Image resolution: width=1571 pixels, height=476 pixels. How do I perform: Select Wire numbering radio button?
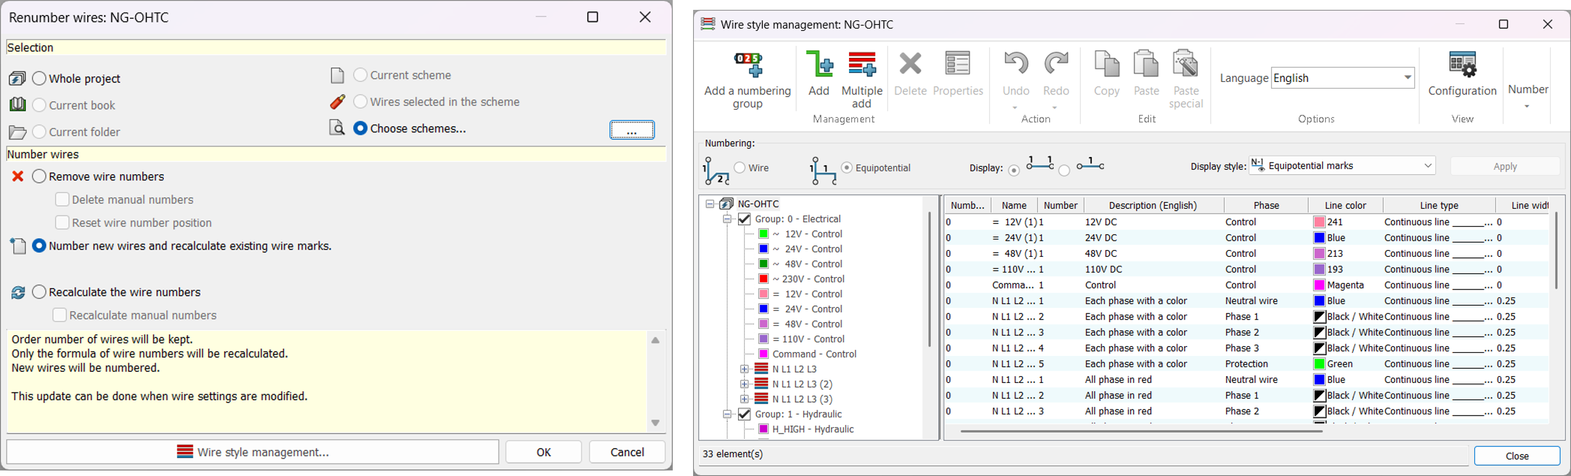739,167
